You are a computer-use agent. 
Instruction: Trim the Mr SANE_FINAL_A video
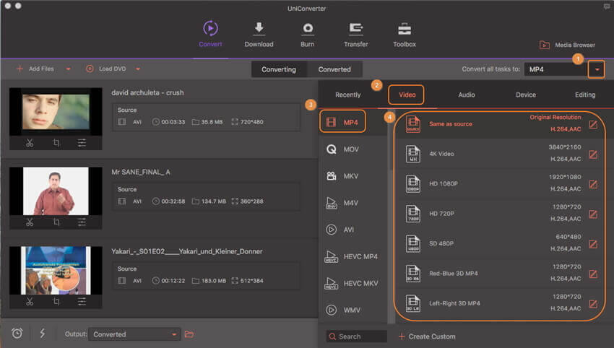(30, 222)
